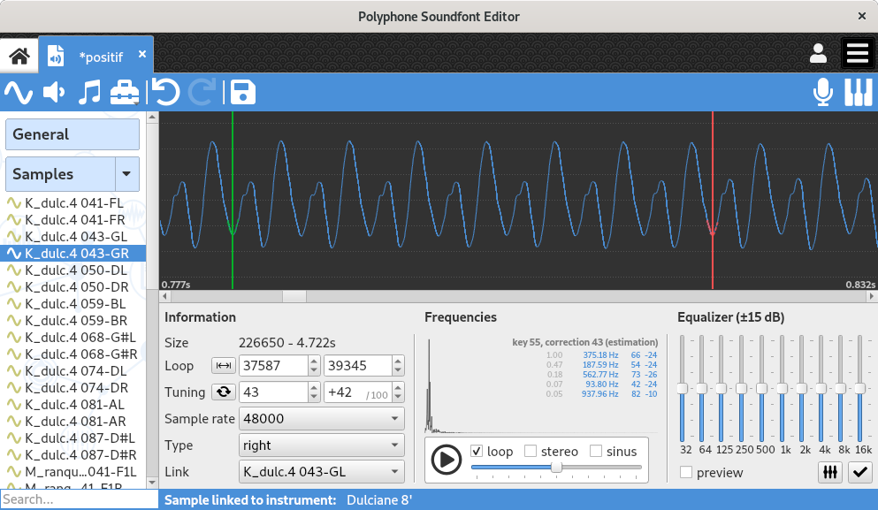Click the Undo arrow icon
The height and width of the screenshot is (510, 878).
(164, 92)
